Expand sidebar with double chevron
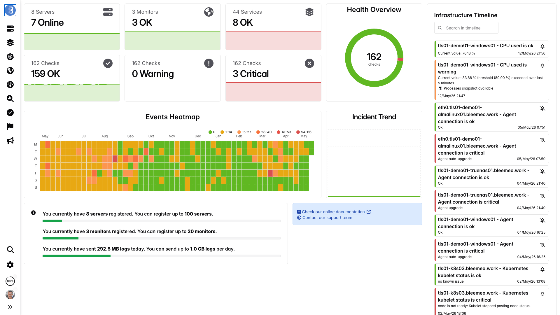The height and width of the screenshot is (315, 560). pyautogui.click(x=10, y=307)
